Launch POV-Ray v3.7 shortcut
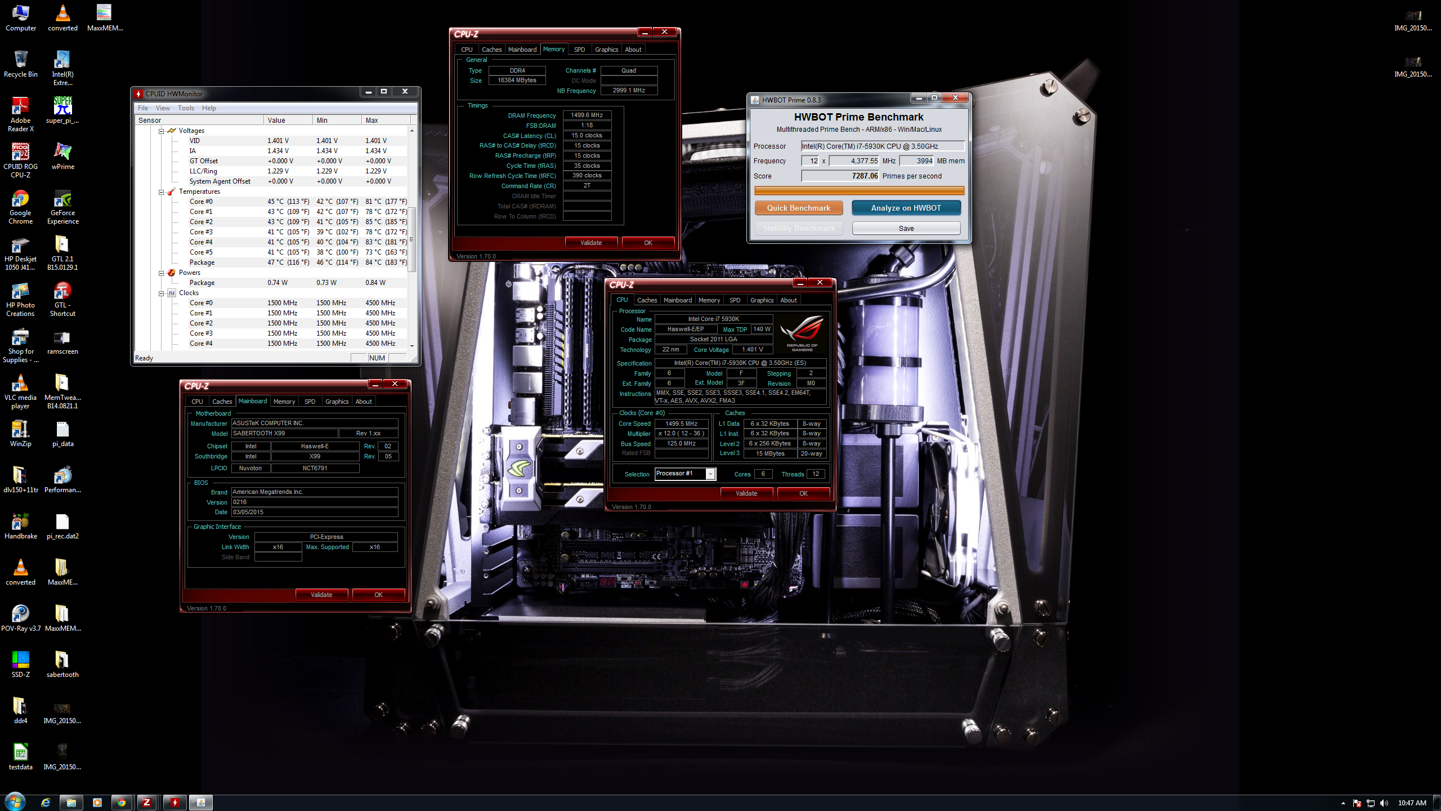This screenshot has width=1441, height=811. pyautogui.click(x=21, y=618)
